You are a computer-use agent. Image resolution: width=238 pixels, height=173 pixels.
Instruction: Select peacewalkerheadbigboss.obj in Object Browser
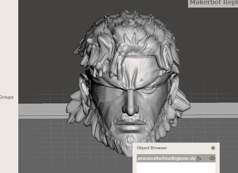tap(176, 158)
